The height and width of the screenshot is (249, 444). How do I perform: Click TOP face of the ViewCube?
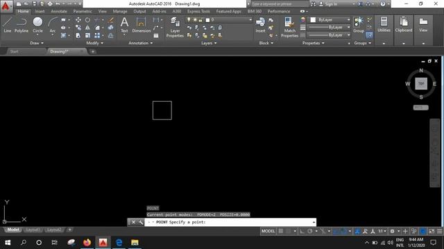pos(421,84)
